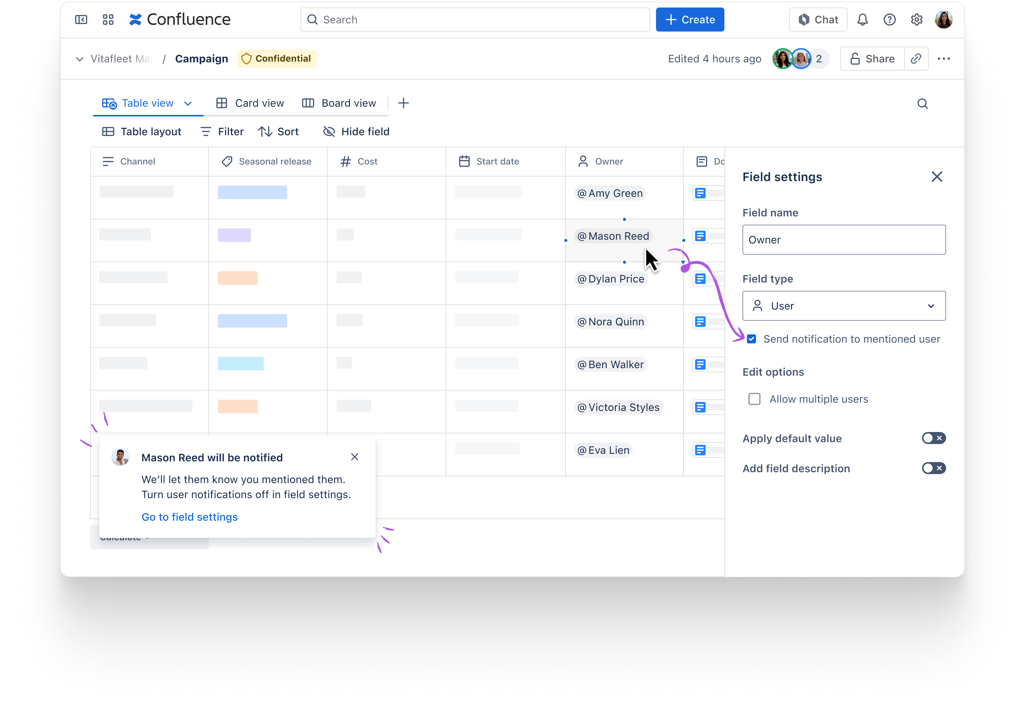The width and height of the screenshot is (1025, 712).
Task: Open Table layout options
Action: pyautogui.click(x=142, y=131)
